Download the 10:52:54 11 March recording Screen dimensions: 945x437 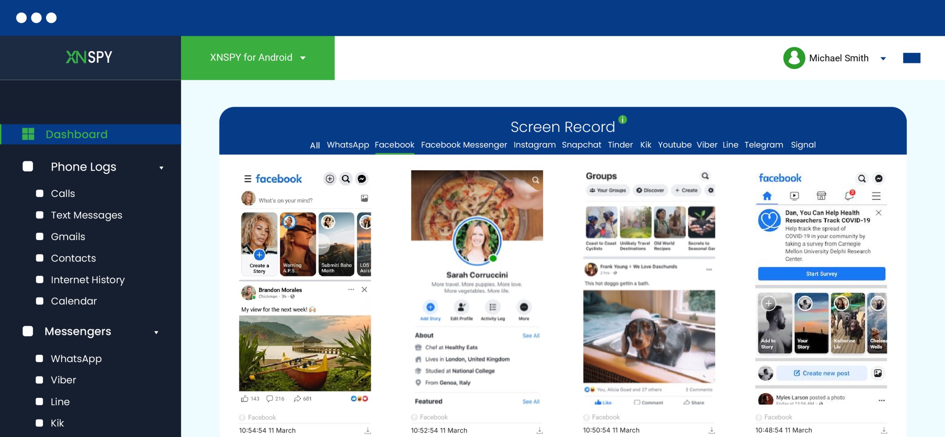(540, 431)
